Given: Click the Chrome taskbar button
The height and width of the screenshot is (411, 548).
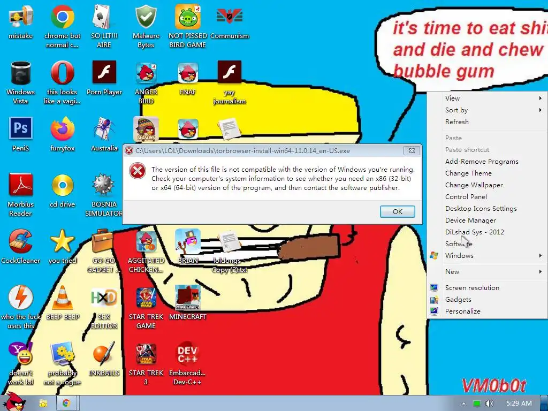Looking at the screenshot, I should [66, 404].
